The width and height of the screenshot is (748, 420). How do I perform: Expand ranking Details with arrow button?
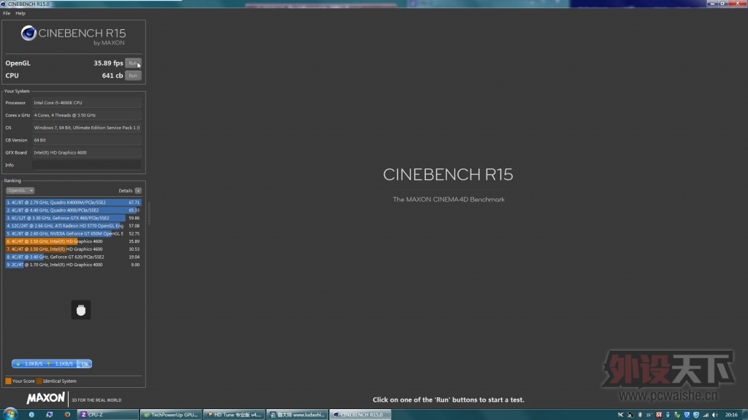[x=138, y=190]
